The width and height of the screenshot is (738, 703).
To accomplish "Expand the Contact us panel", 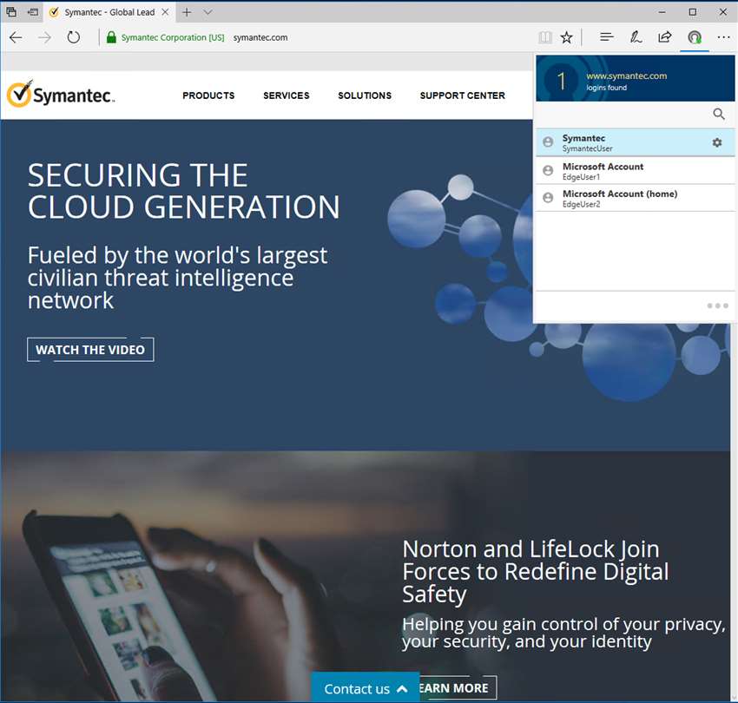I will click(x=366, y=688).
